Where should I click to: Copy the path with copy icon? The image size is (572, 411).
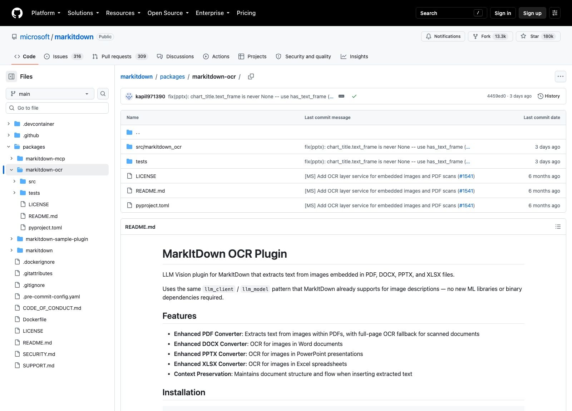(x=251, y=76)
